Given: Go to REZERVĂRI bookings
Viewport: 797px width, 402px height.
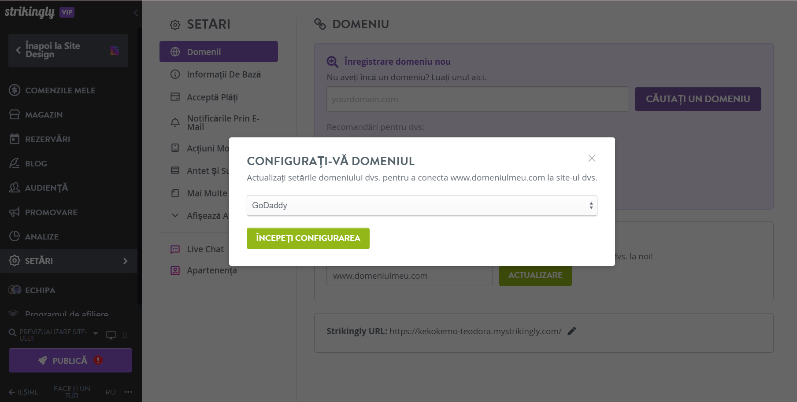Looking at the screenshot, I should click(x=48, y=139).
